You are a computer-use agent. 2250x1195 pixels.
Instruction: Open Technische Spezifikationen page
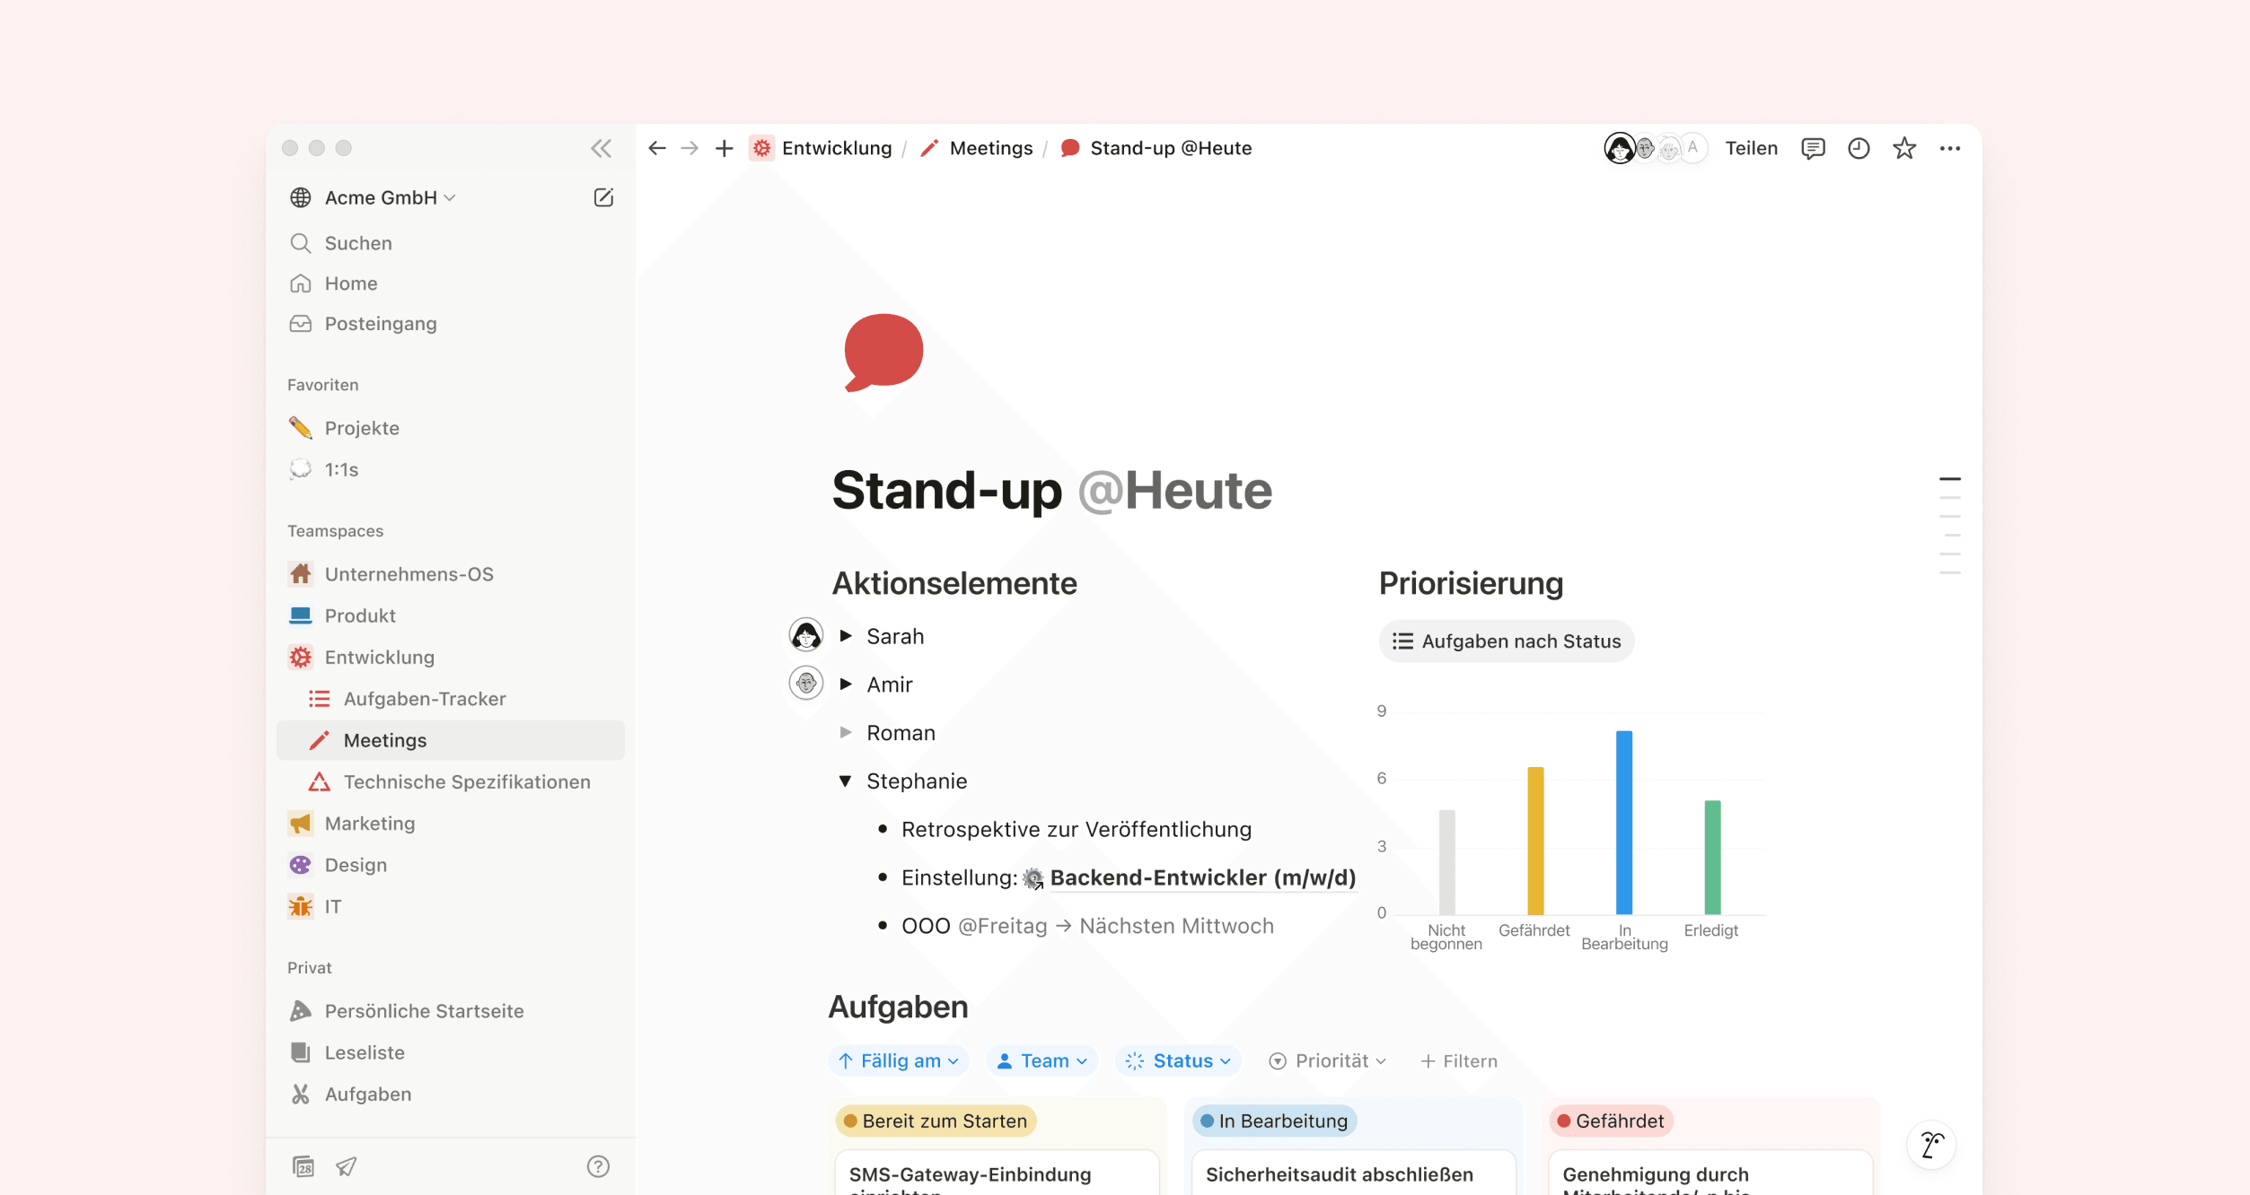tap(450, 781)
